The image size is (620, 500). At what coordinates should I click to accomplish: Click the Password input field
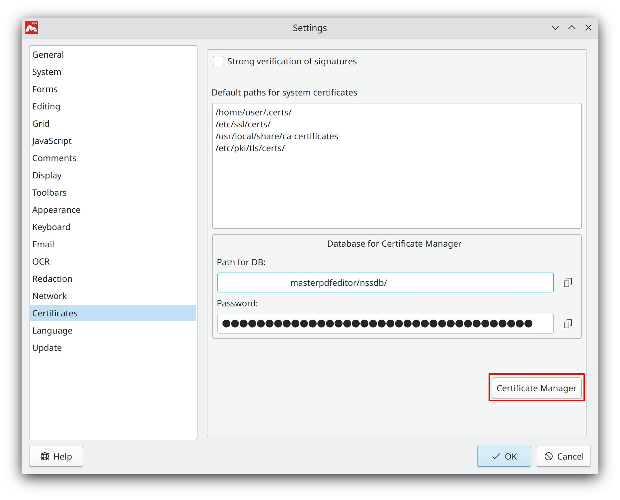pyautogui.click(x=385, y=324)
